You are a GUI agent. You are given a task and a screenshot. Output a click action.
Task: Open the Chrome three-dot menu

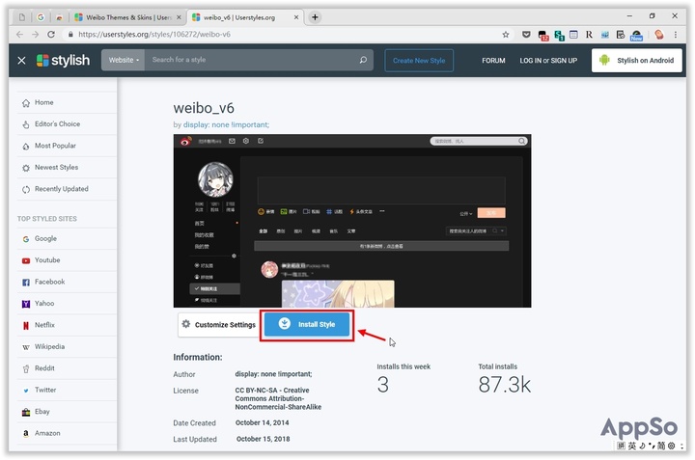(676, 35)
